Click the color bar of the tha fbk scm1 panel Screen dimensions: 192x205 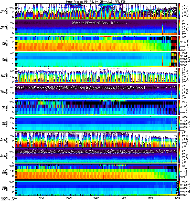click(179, 59)
